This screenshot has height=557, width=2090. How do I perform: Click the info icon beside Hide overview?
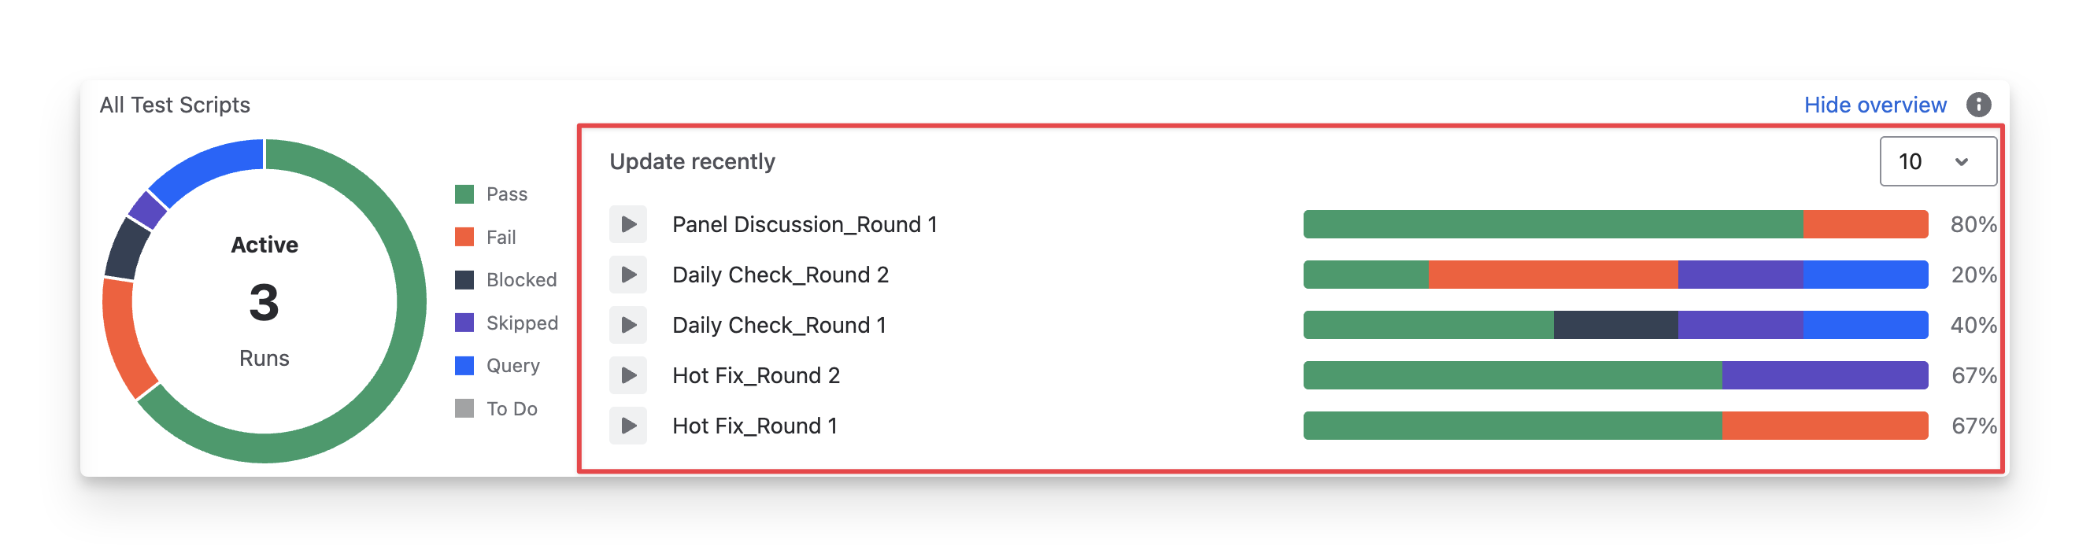coord(1978,105)
